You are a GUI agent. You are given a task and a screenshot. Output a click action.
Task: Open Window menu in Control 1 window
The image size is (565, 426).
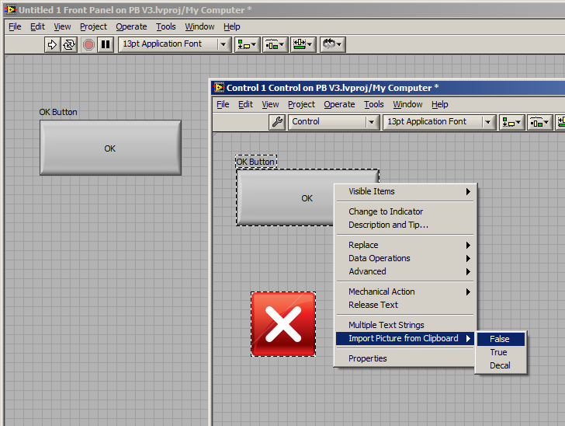click(407, 104)
